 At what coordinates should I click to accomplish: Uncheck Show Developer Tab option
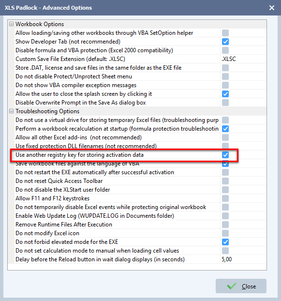click(225, 42)
